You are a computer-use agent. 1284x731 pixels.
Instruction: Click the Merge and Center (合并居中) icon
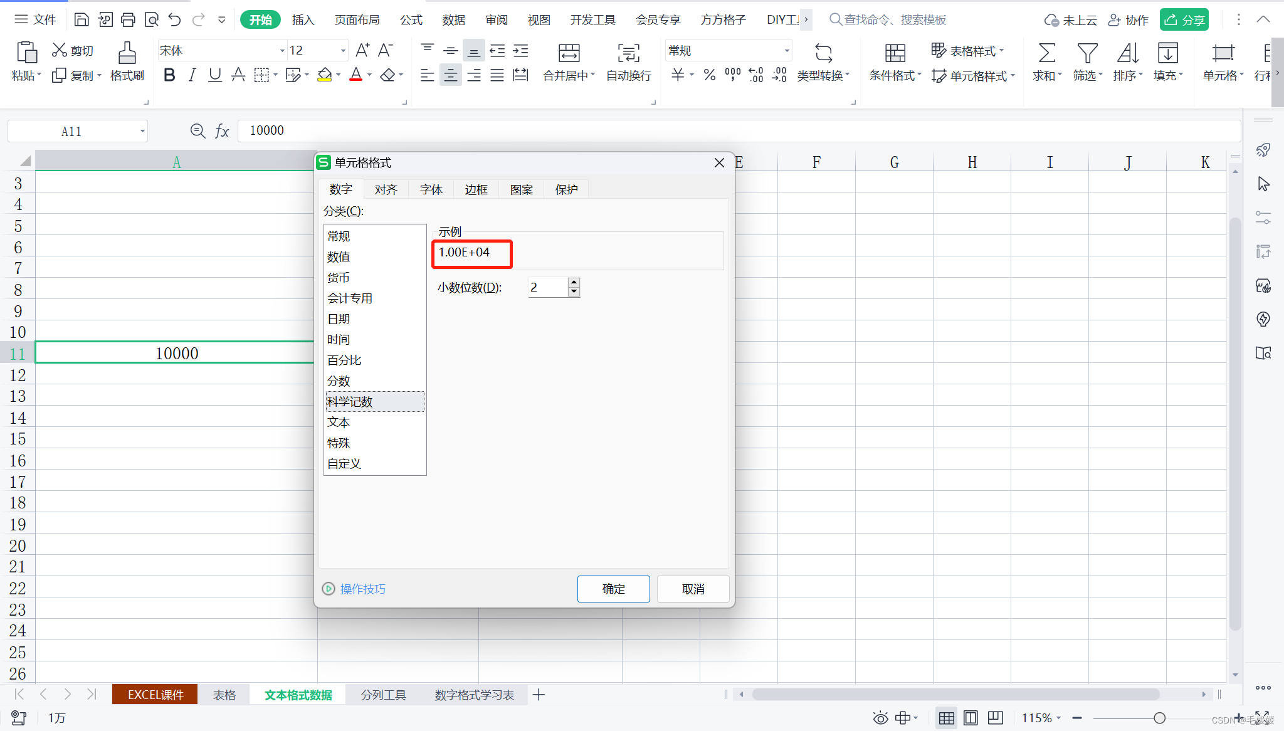[569, 54]
